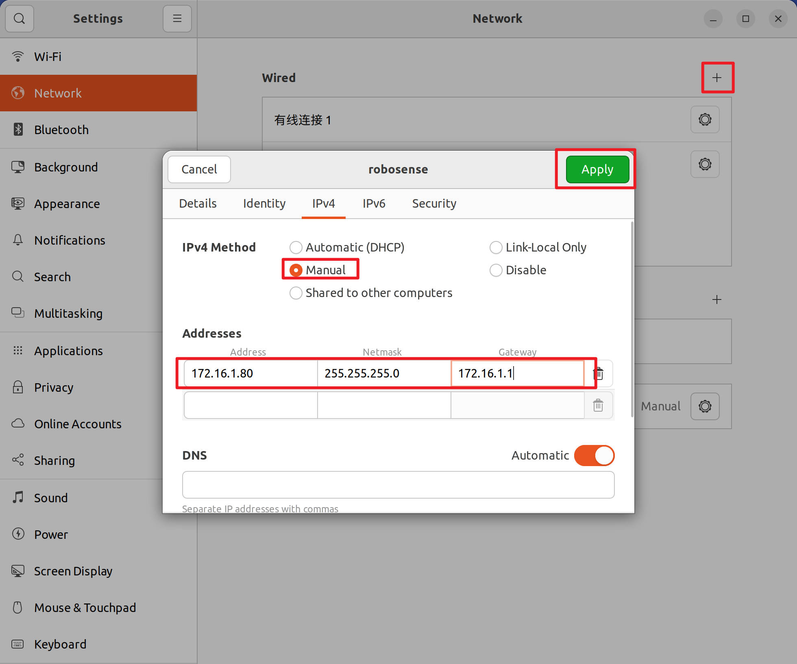The width and height of the screenshot is (797, 664).
Task: Open the hamburger menu in Settings header
Action: tap(177, 19)
